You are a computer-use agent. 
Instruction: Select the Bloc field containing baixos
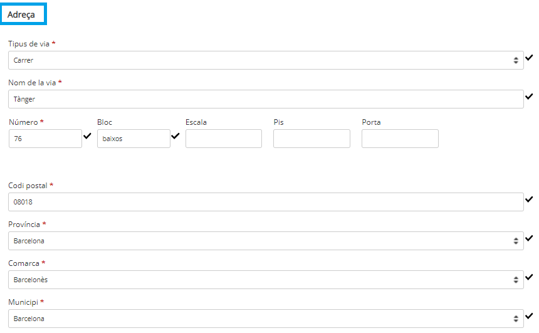[x=133, y=139]
